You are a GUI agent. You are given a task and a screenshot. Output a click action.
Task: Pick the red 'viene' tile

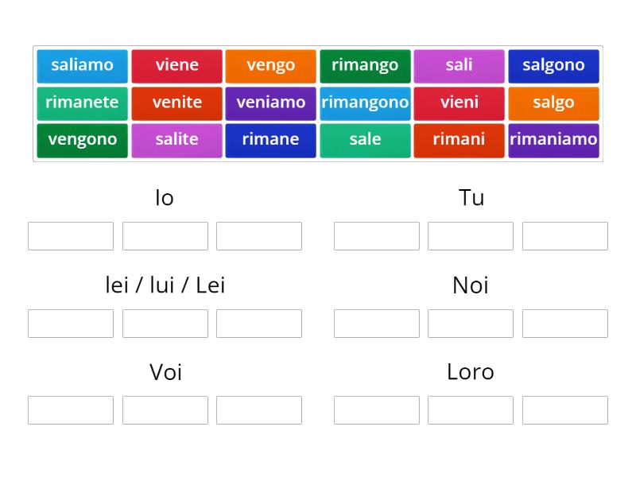pyautogui.click(x=176, y=66)
